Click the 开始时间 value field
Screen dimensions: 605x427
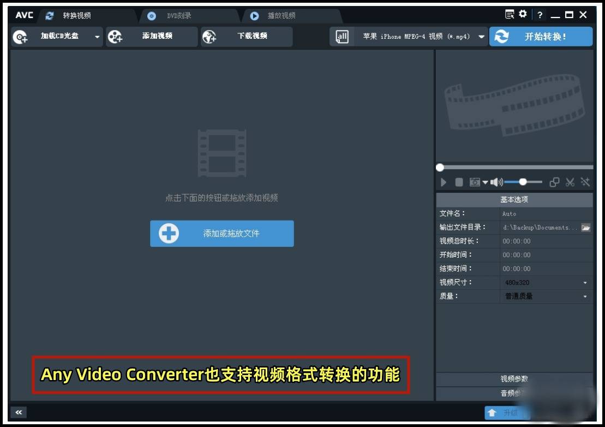pos(546,255)
